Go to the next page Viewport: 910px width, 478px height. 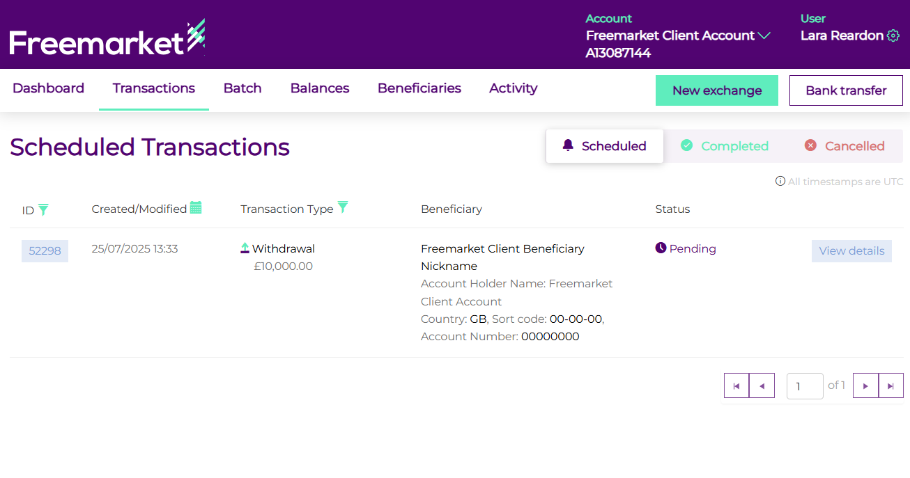865,386
